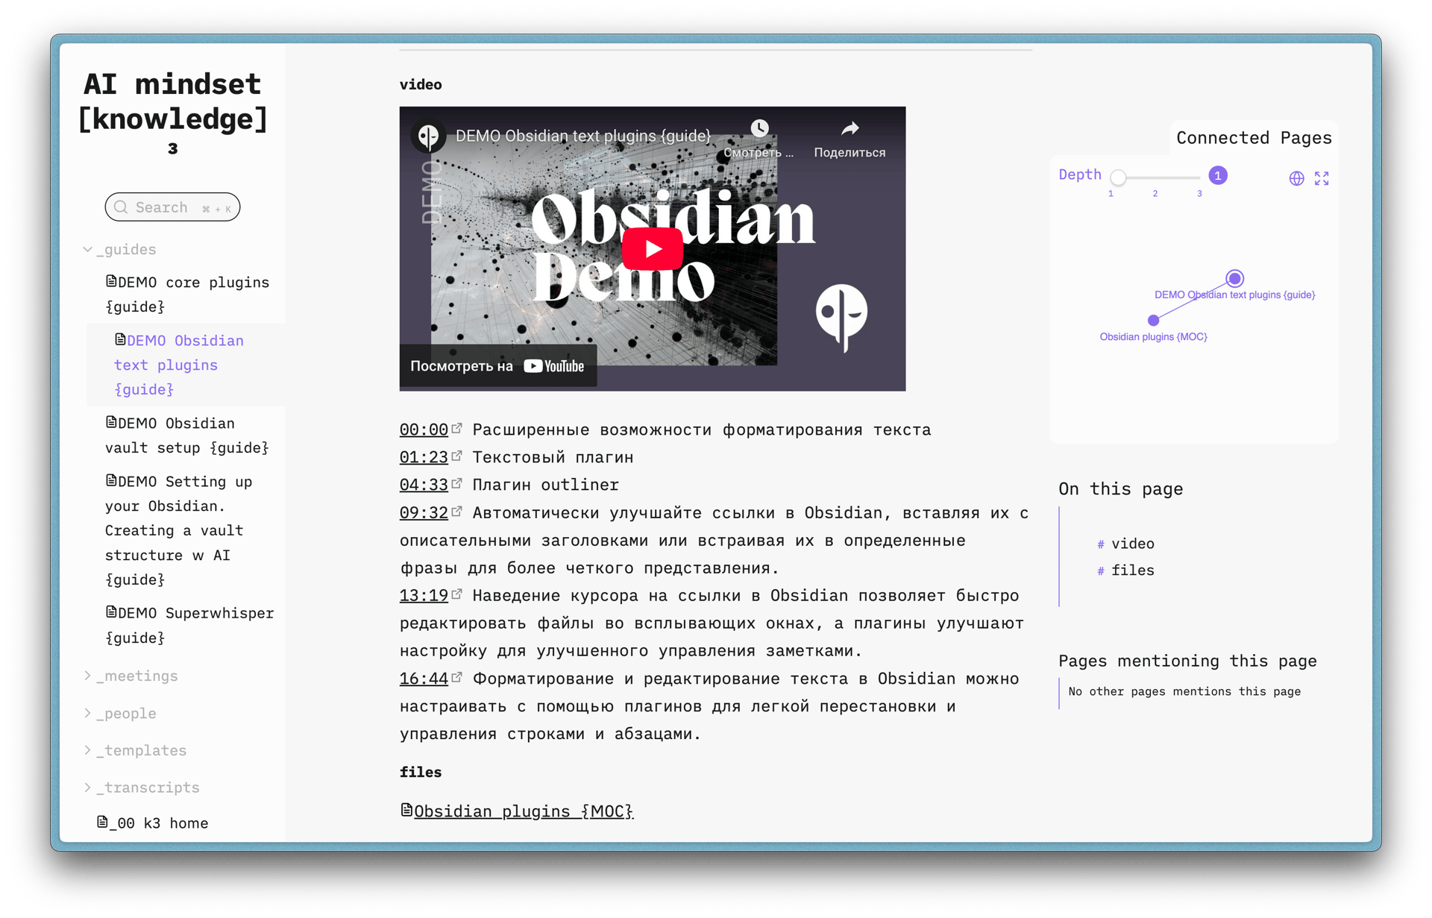Click the Share arrow icon on video

pos(850,129)
